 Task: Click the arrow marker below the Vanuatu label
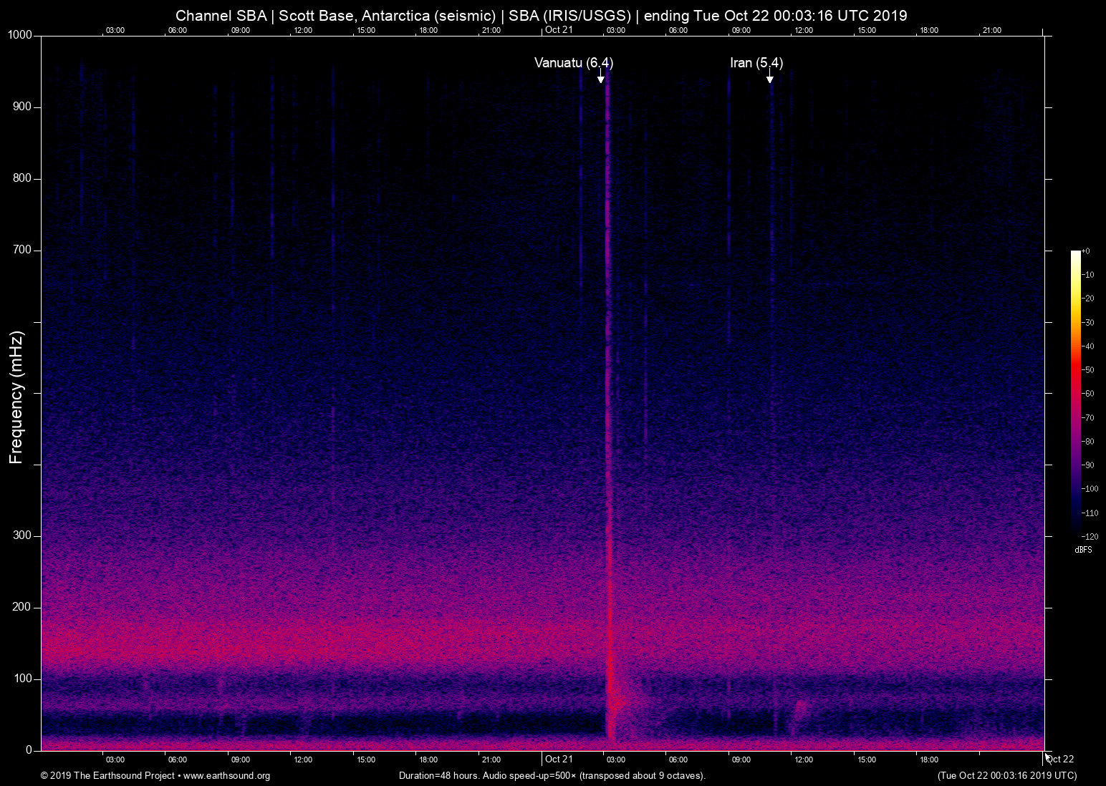[x=601, y=78]
